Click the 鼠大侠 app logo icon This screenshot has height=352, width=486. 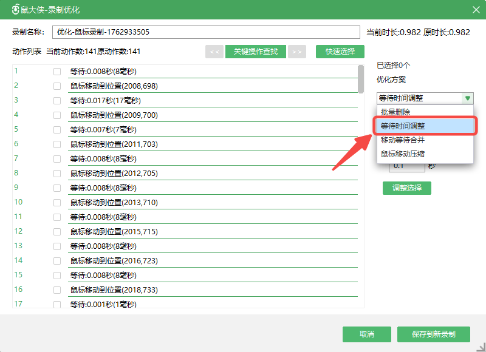click(16, 10)
